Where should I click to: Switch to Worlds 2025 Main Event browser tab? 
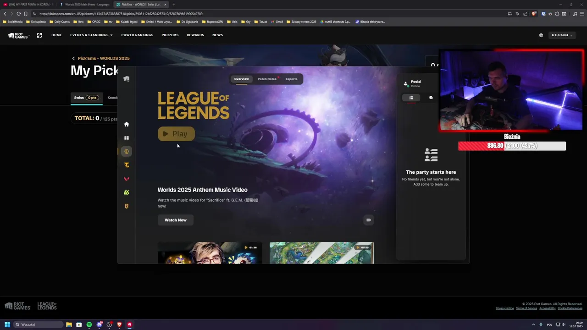85,5
